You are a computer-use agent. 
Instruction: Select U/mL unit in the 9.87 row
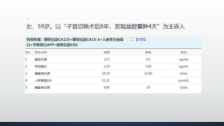click(184, 87)
